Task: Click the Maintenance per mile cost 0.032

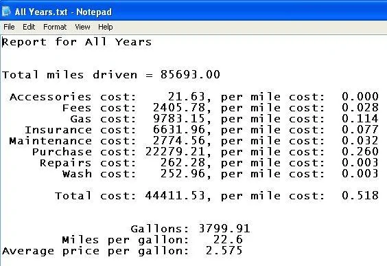Action: [360, 140]
